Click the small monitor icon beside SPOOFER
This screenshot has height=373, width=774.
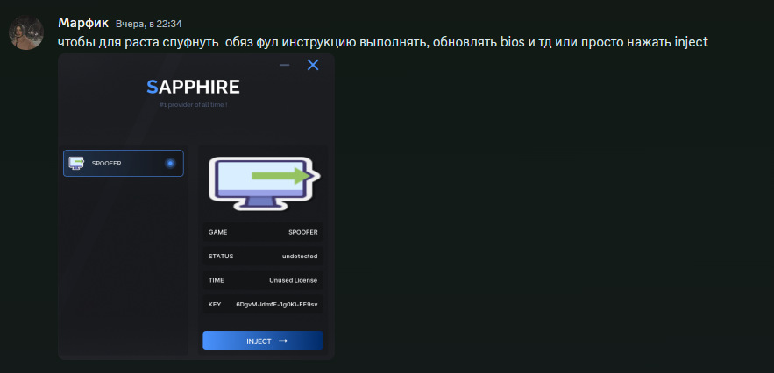75,164
